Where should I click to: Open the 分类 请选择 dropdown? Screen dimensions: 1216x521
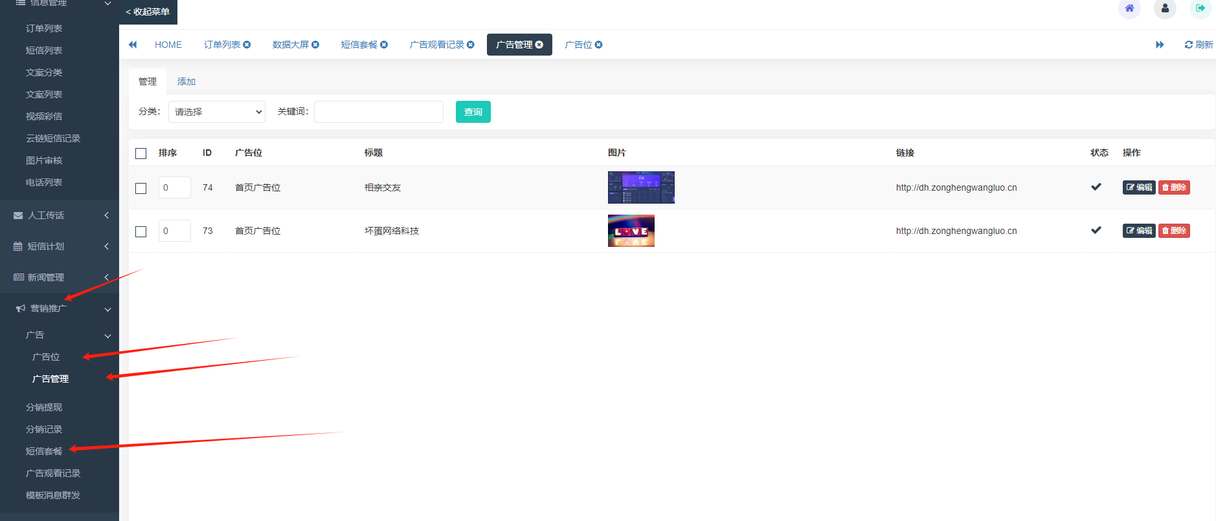217,112
